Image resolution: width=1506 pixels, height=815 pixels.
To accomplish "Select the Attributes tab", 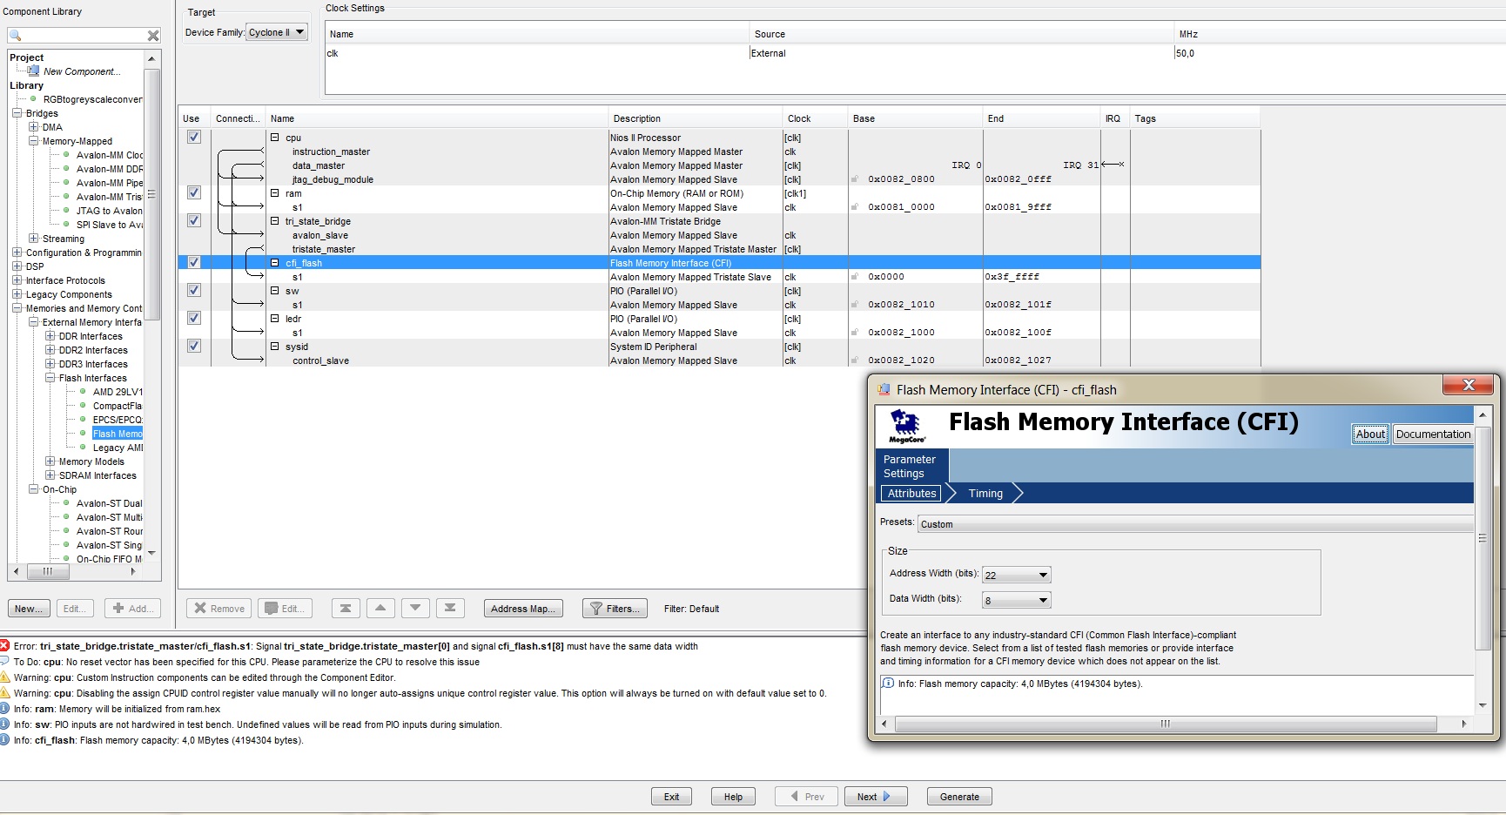I will 911,493.
